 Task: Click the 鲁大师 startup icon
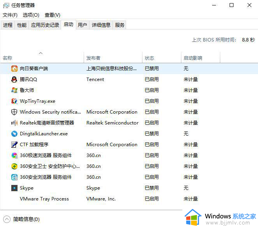pos(14,90)
